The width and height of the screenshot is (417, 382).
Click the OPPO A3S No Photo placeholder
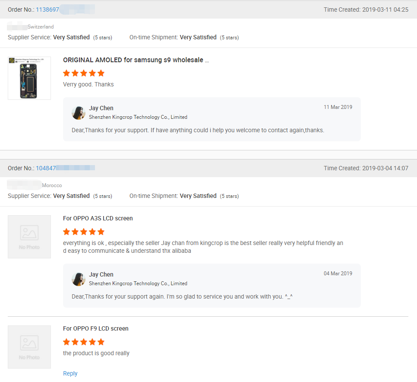coord(29,237)
